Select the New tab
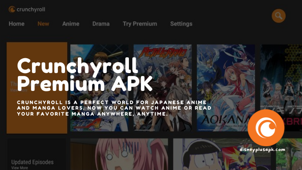The height and width of the screenshot is (170, 302). point(43,24)
